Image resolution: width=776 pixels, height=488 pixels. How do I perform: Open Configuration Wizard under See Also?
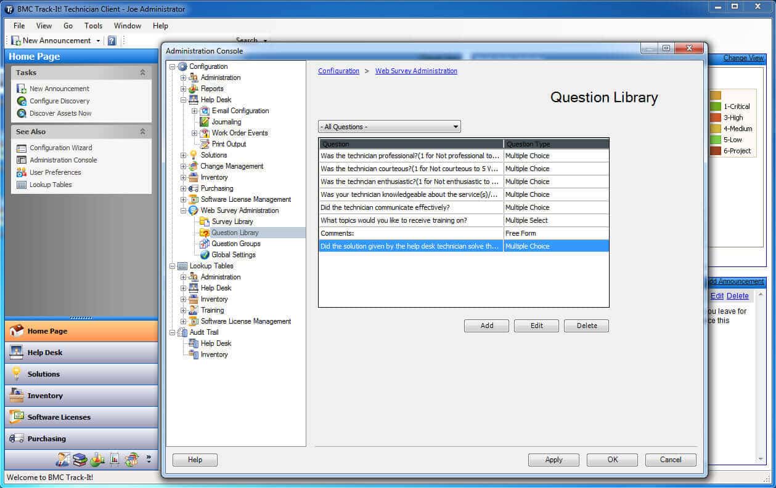pyautogui.click(x=61, y=148)
